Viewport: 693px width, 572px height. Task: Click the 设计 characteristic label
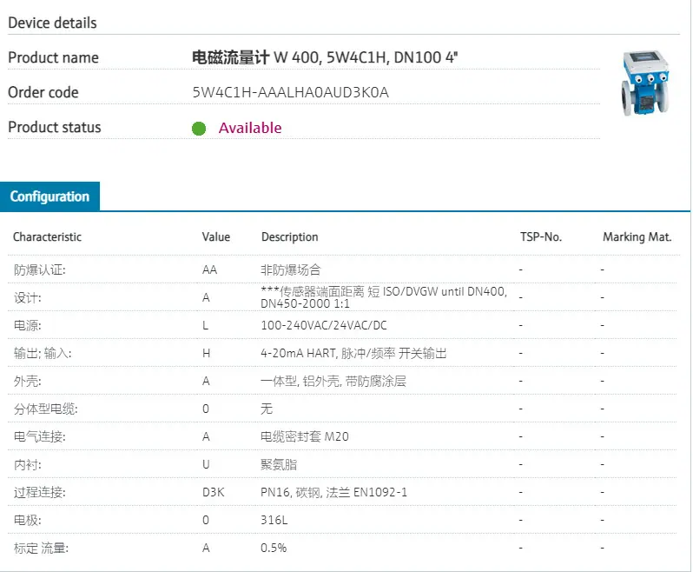[x=28, y=297]
